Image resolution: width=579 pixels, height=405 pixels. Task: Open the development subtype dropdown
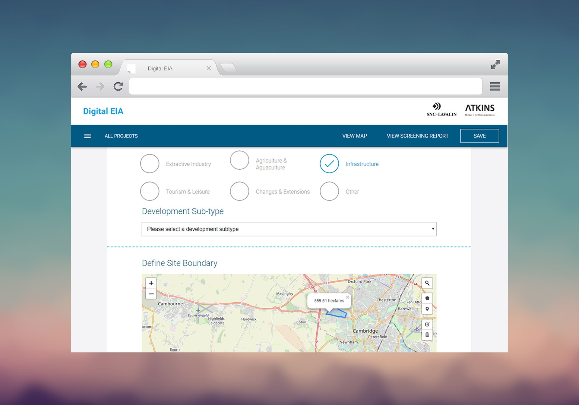coord(289,229)
